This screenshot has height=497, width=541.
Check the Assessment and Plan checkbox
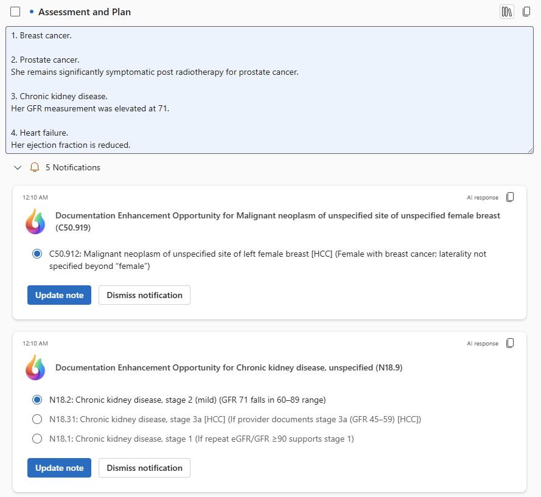point(16,12)
